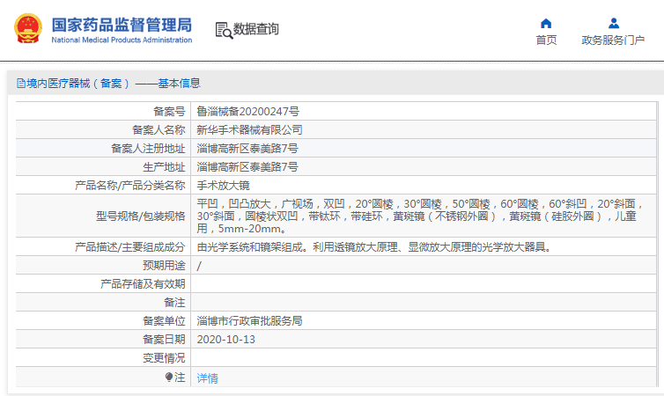Click the 产品存储及有效期 label
Viewport: 664px width, 396px height.
[x=144, y=284]
